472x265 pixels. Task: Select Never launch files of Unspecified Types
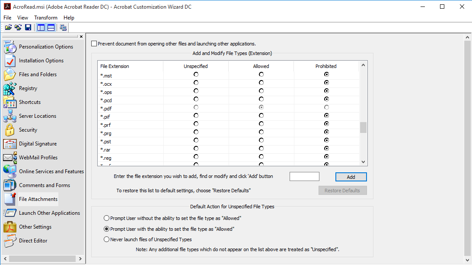pyautogui.click(x=107, y=239)
